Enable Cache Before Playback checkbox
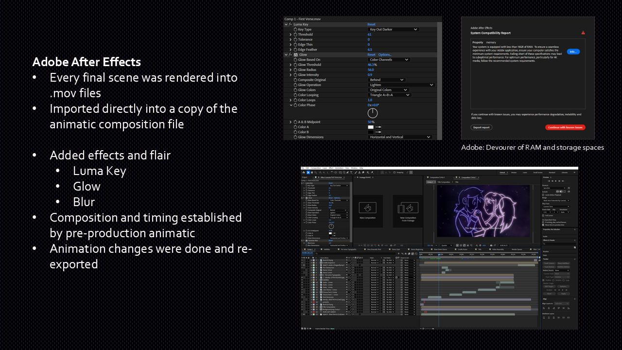Viewport: 622px width, 350px height. [543, 195]
